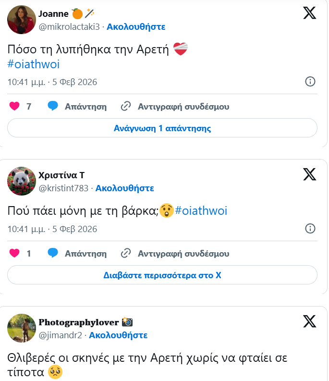Open Χριστίνα Τ's panda avatar

click(x=22, y=181)
